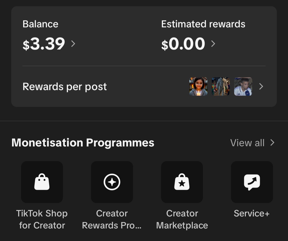
Task: Expand Balance details chevron
Action: point(73,44)
